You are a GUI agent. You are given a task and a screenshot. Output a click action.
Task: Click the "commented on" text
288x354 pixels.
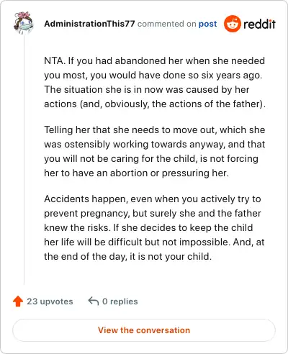[x=167, y=24]
